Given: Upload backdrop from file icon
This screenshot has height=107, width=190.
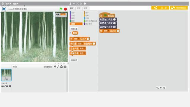Looking at the screenshot, I should click(7, 86).
